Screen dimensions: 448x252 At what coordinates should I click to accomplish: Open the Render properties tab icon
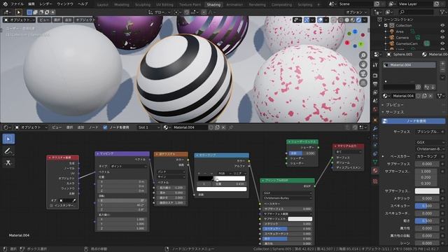(x=375, y=76)
